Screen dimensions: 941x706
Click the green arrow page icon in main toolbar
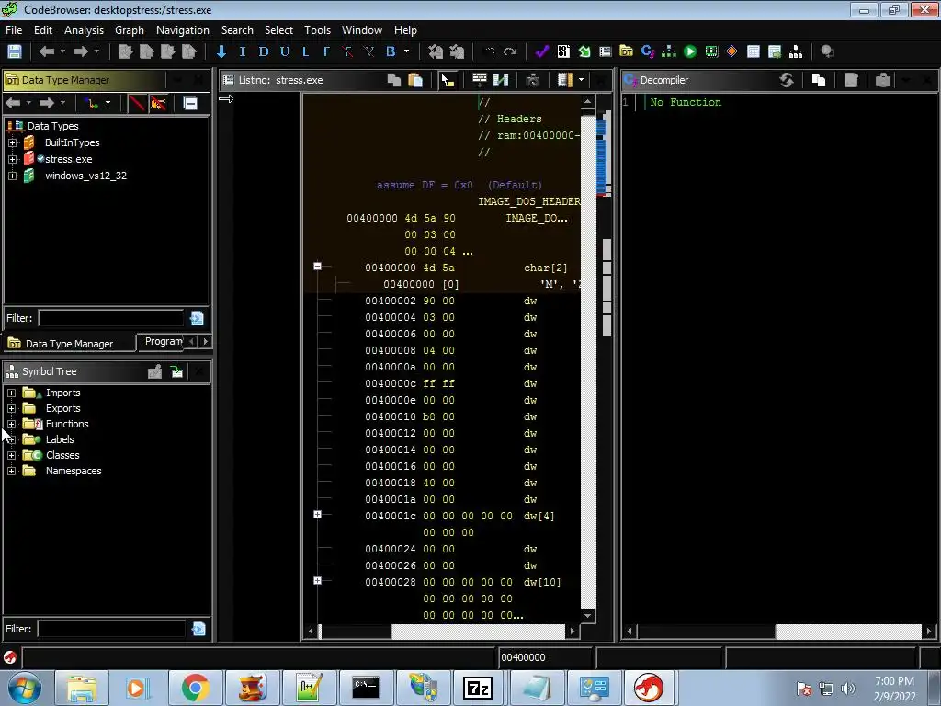pos(584,51)
